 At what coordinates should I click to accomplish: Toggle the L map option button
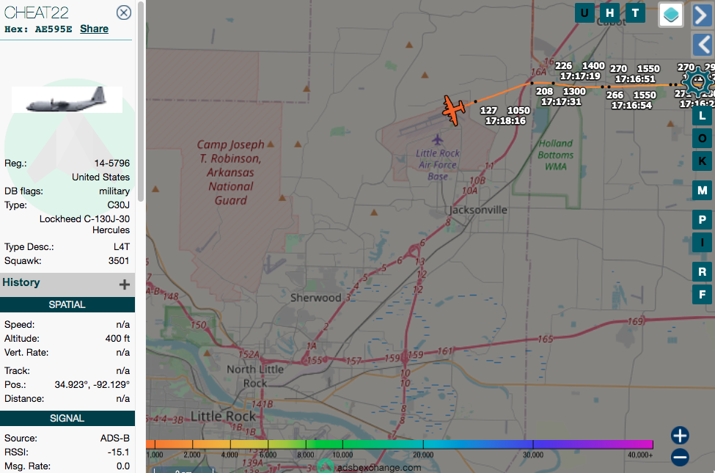click(703, 116)
